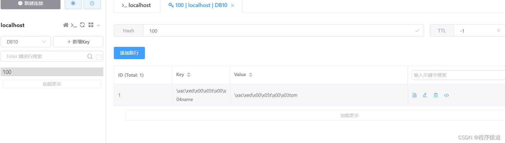The height and width of the screenshot is (143, 505).
Task: Click the code brackets icon in row 1
Action: click(x=446, y=95)
